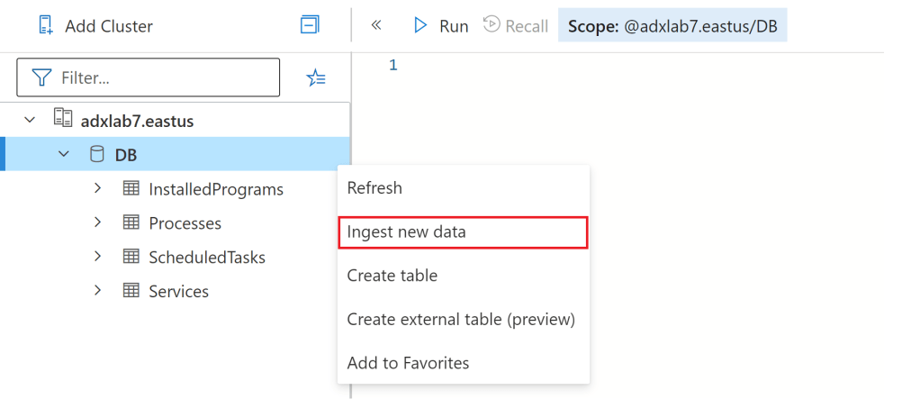Collapse the DB database node

(64, 155)
